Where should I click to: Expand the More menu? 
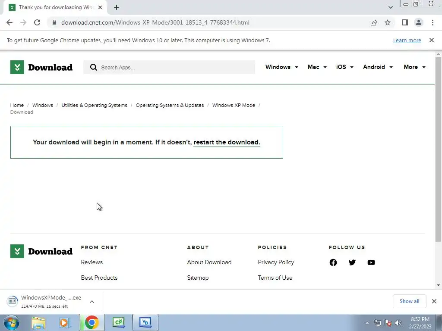(414, 67)
